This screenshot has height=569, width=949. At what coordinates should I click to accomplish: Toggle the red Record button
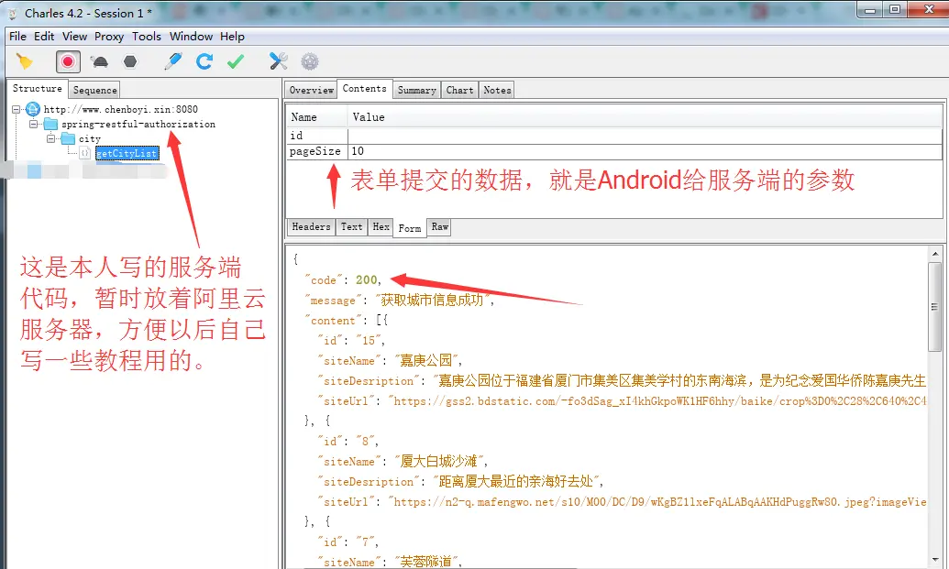click(68, 61)
